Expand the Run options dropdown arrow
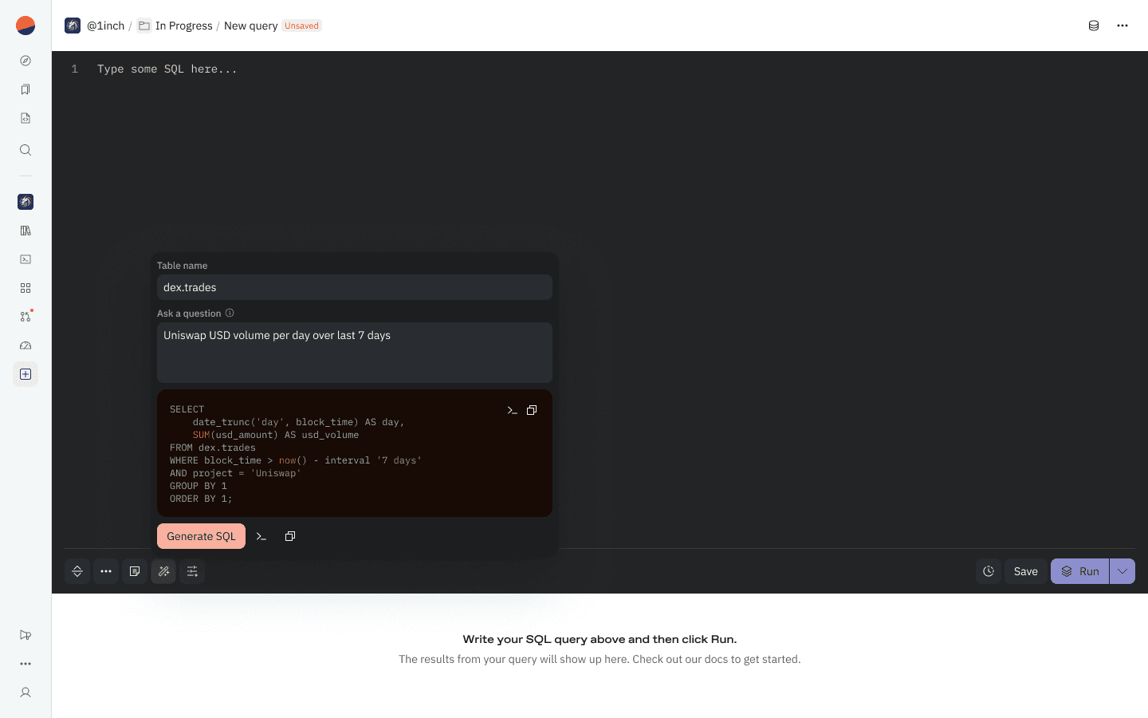 (1122, 571)
